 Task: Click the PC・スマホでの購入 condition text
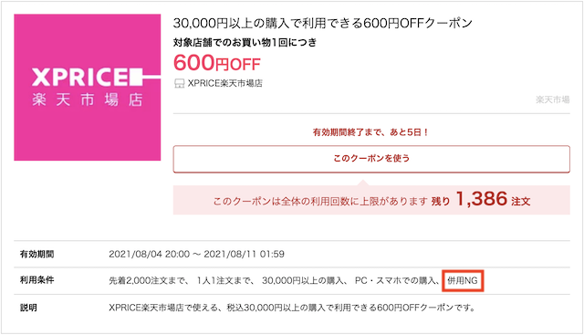click(395, 280)
